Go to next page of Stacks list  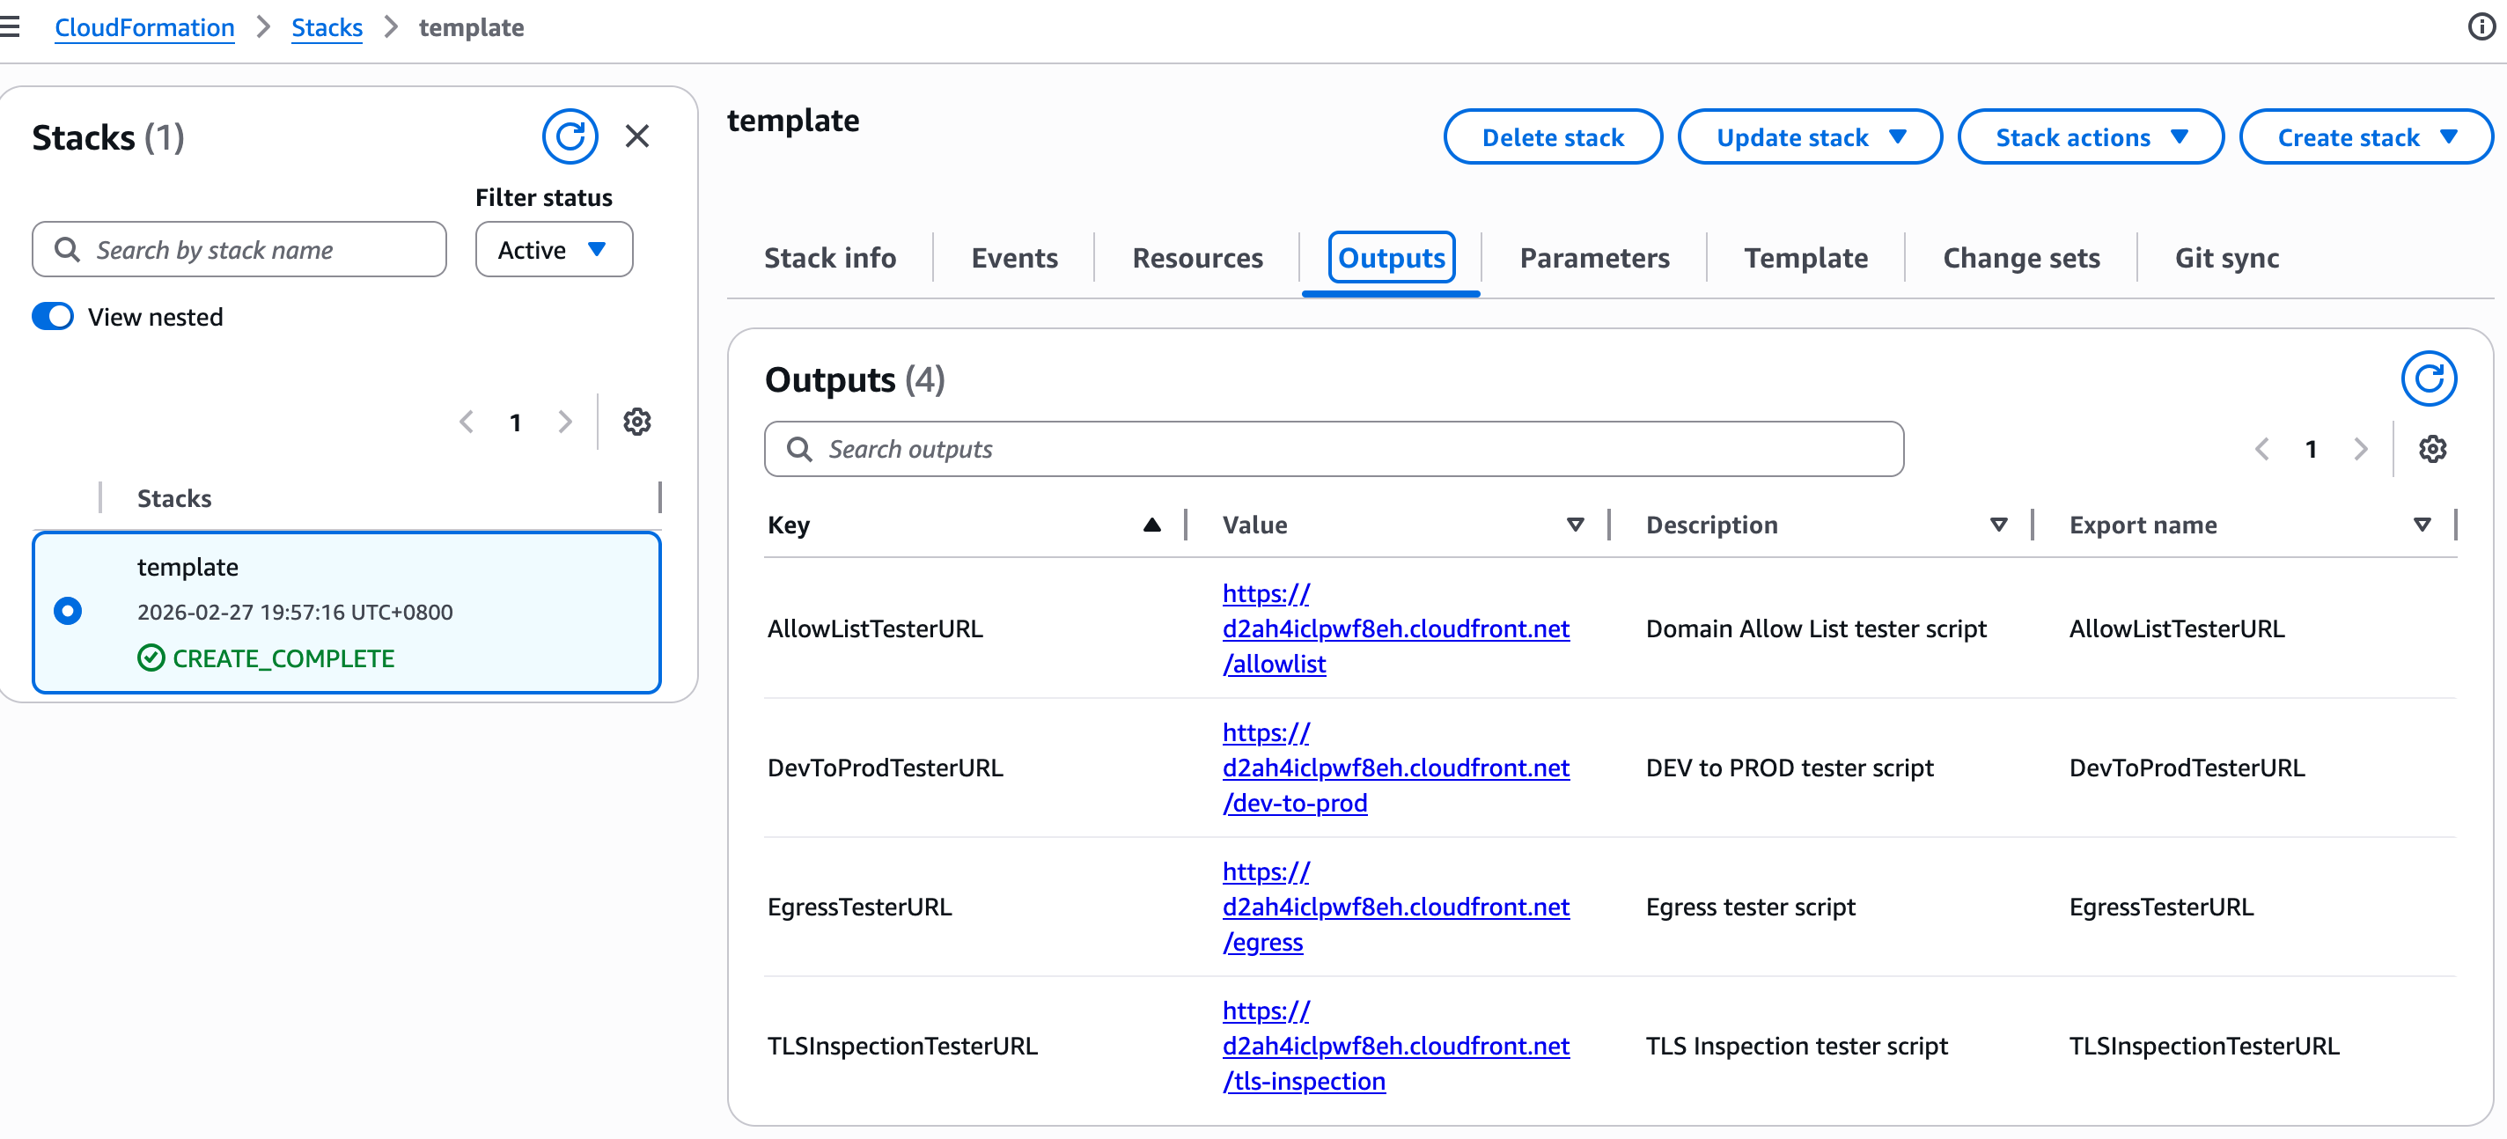(564, 422)
